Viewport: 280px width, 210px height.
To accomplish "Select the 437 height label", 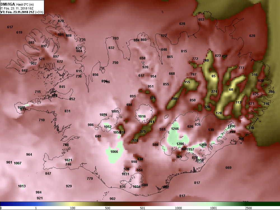I will [x=225, y=56].
